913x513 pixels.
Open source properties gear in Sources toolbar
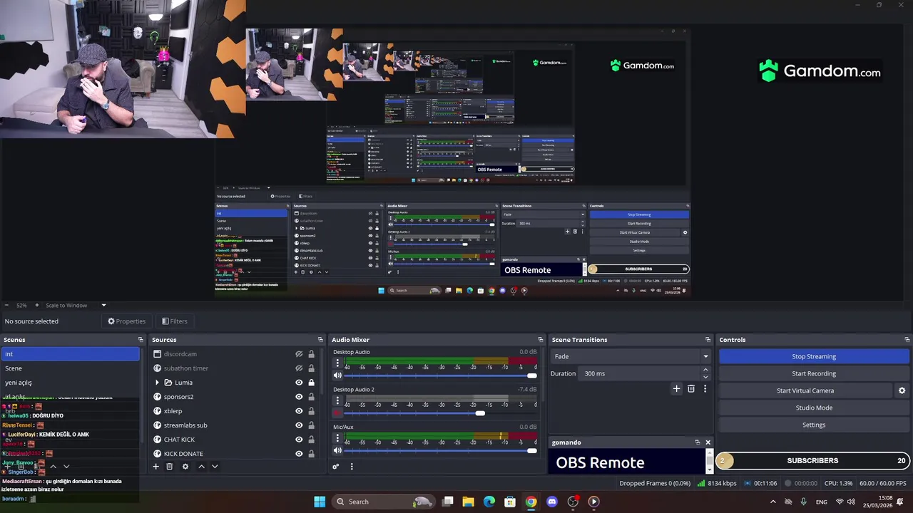(x=185, y=467)
